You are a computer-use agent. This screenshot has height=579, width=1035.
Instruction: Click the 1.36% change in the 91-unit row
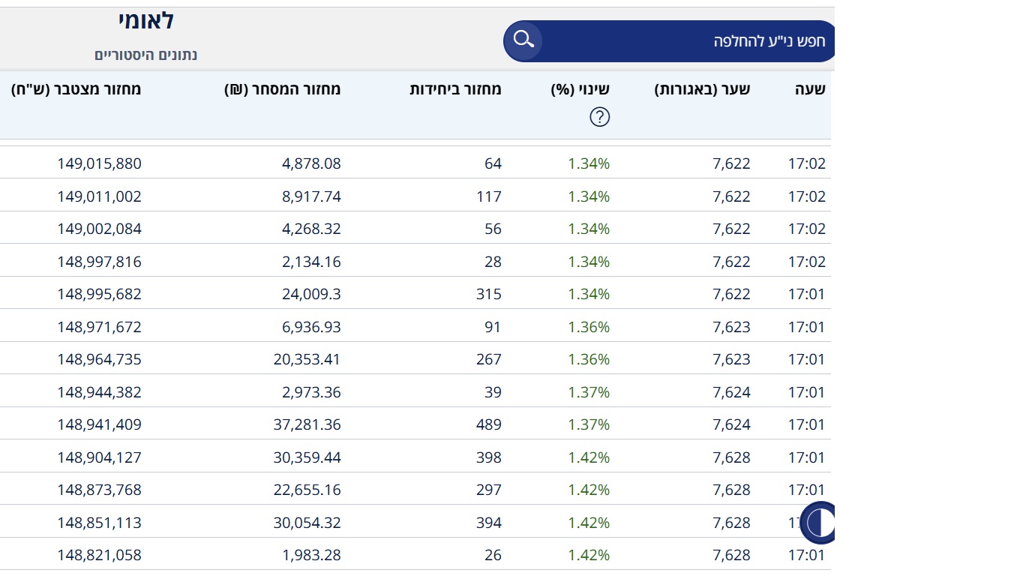[x=588, y=327]
